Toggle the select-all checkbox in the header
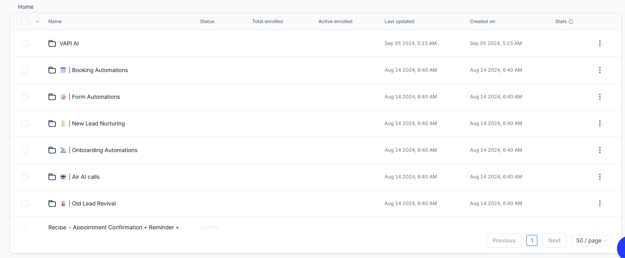 point(25,21)
